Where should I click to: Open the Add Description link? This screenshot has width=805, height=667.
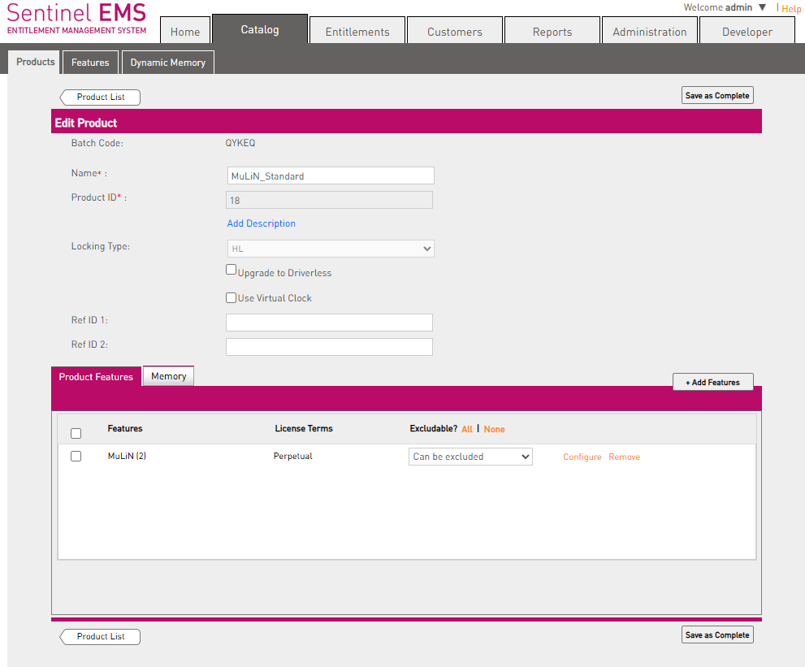[x=262, y=223]
